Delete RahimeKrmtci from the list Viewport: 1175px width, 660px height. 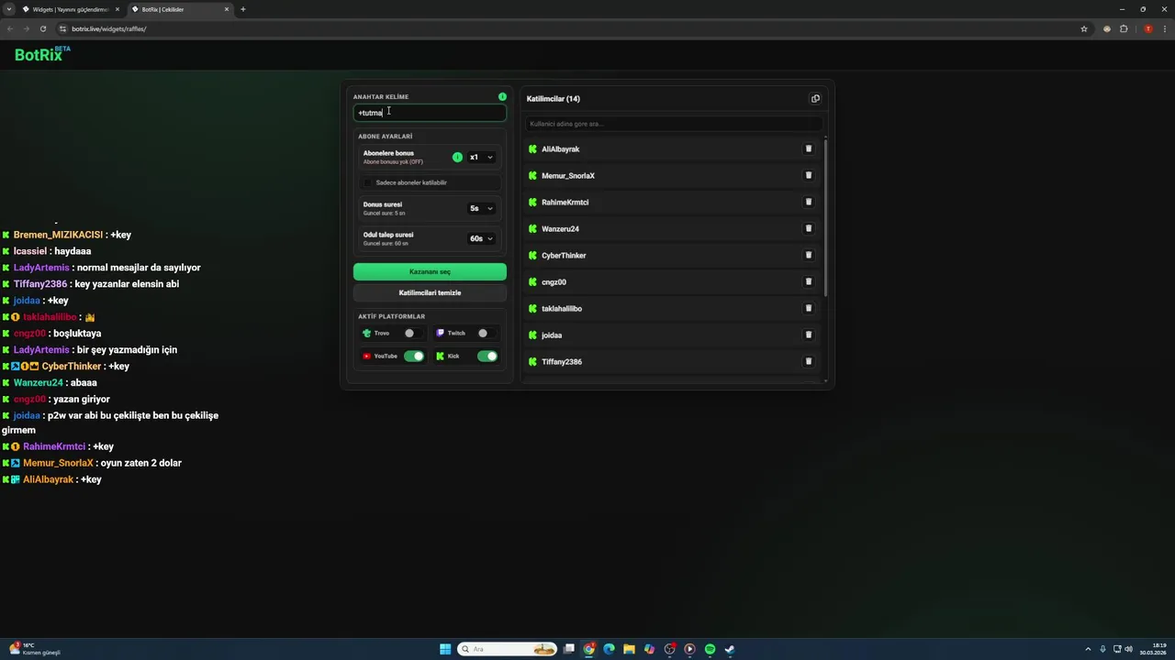(x=809, y=202)
